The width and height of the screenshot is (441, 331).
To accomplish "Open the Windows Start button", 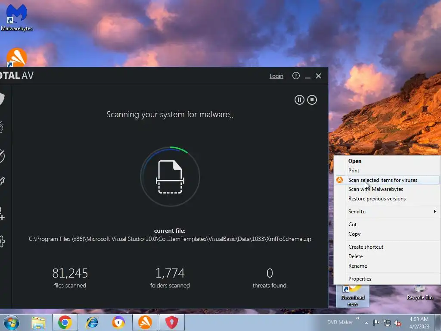I will 11,322.
